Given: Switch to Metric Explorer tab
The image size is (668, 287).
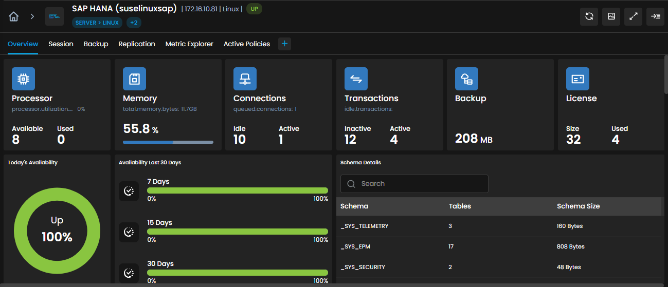Looking at the screenshot, I should 189,44.
